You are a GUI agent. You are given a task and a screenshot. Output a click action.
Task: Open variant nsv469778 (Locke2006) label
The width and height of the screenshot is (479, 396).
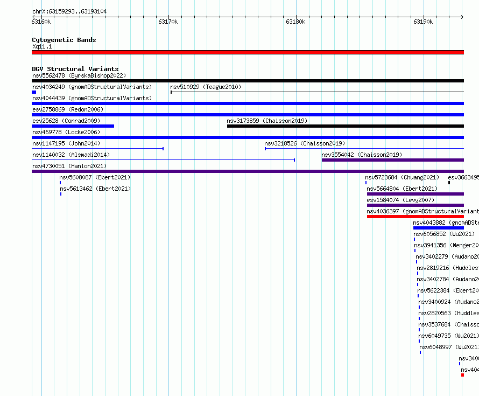[x=66, y=132]
